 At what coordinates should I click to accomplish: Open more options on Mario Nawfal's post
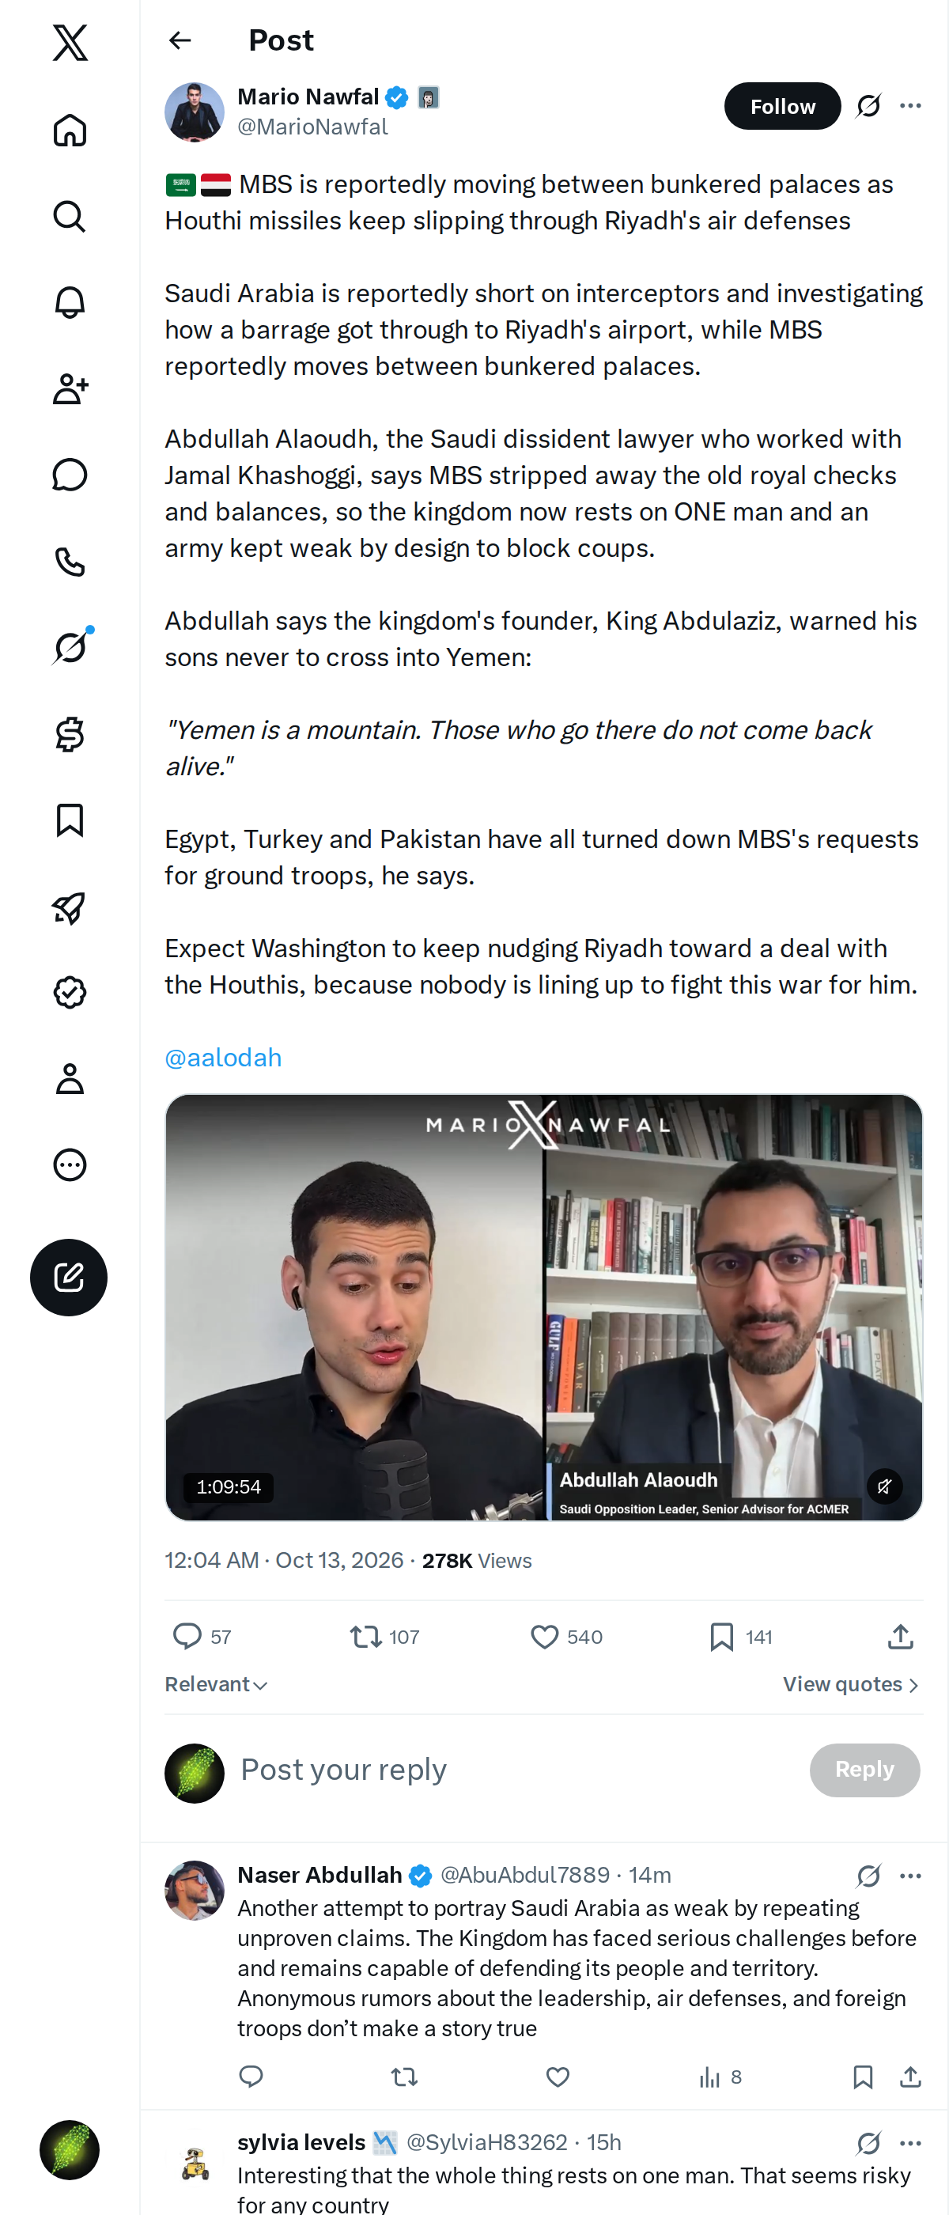[x=910, y=106]
